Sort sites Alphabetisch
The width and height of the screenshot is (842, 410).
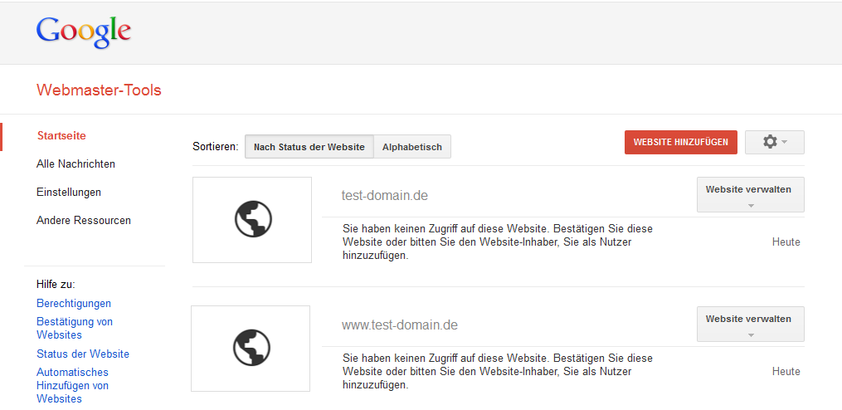411,147
